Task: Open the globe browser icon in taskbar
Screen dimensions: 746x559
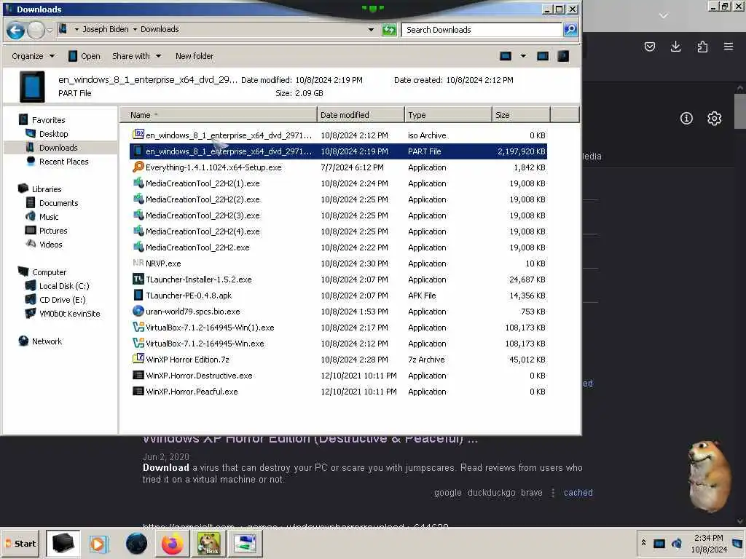Action: [x=136, y=544]
